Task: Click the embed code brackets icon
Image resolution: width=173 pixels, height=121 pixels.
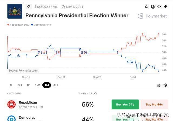Action: pyautogui.click(x=159, y=7)
